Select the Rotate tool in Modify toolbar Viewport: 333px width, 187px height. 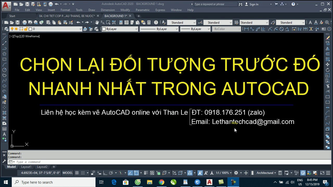(328, 70)
